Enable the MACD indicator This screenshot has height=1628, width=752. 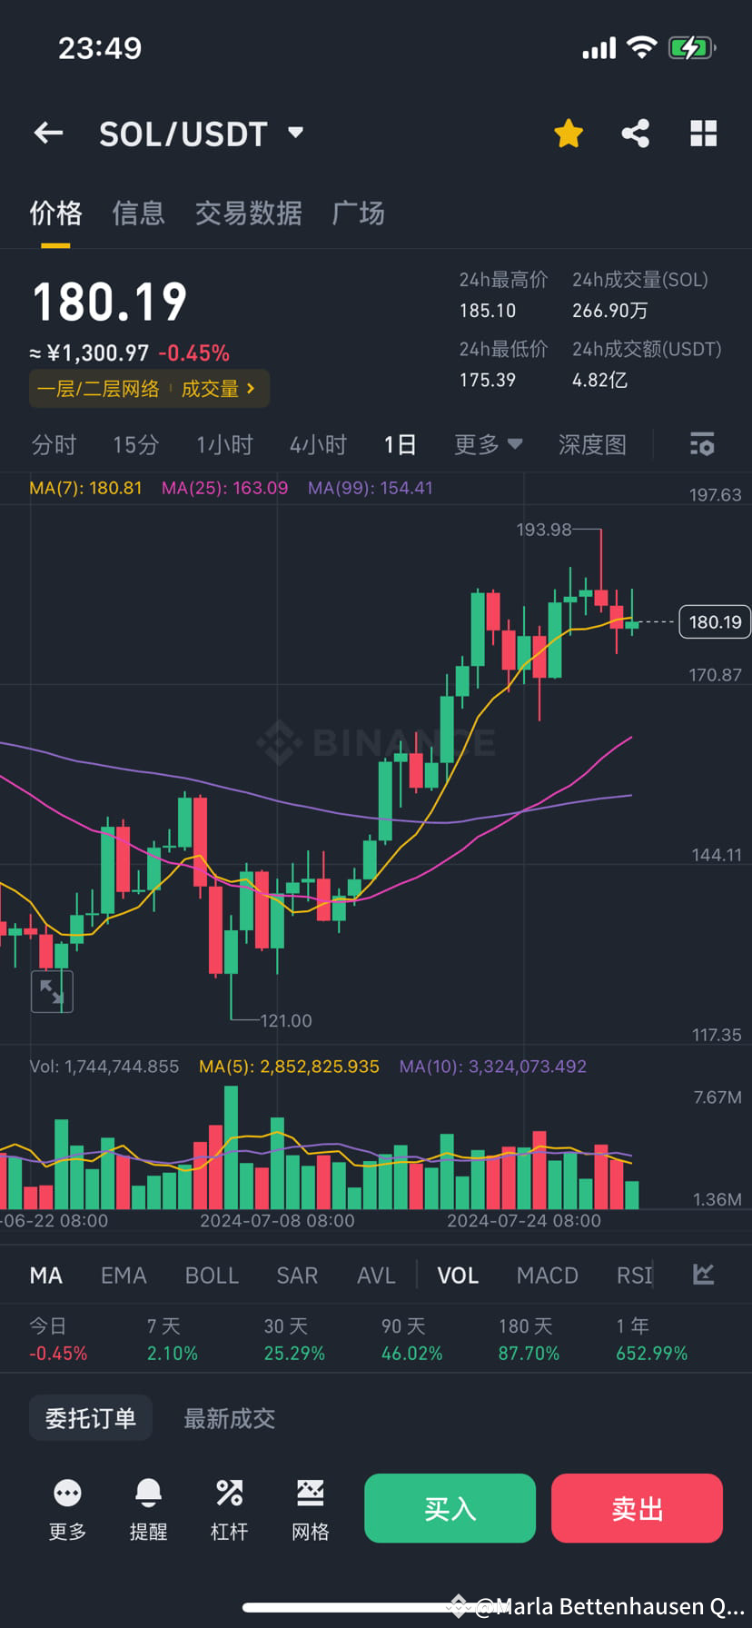547,1275
